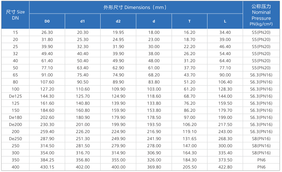This screenshot has width=282, height=172.
Task: Click the De180 size cell
Action: coord(15,118)
